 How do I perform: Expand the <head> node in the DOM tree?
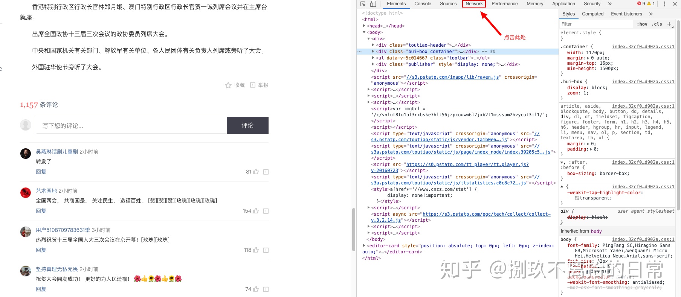coord(364,26)
